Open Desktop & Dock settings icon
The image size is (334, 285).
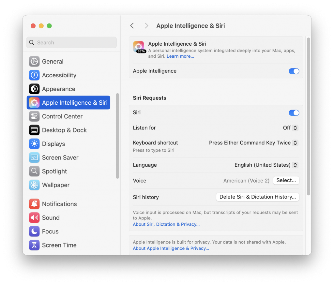[x=34, y=130]
